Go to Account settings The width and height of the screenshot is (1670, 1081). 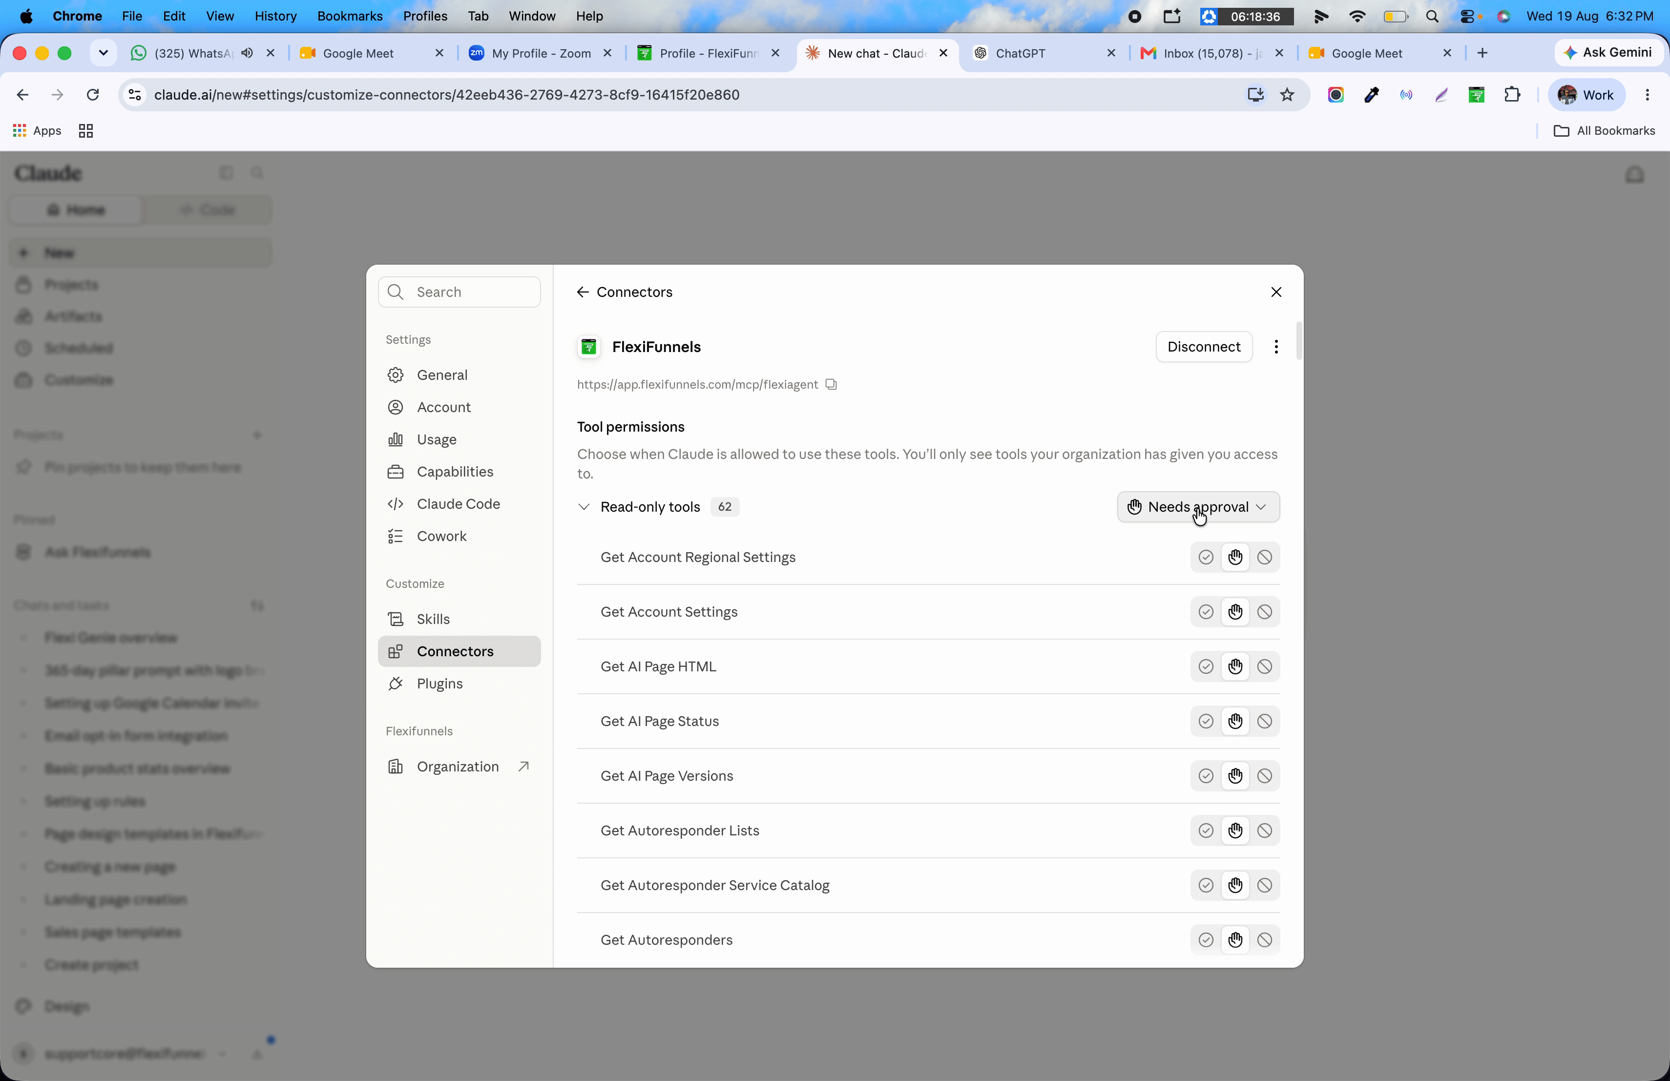459,408
